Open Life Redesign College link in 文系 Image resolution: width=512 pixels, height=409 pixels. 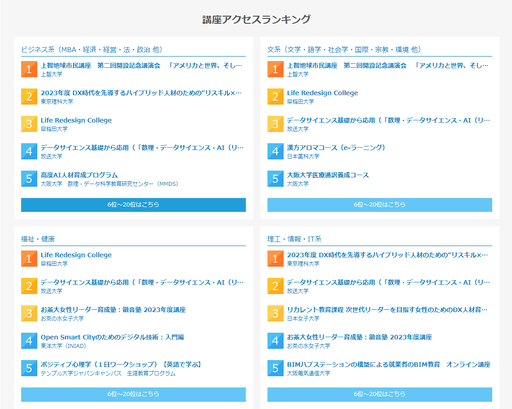point(322,93)
